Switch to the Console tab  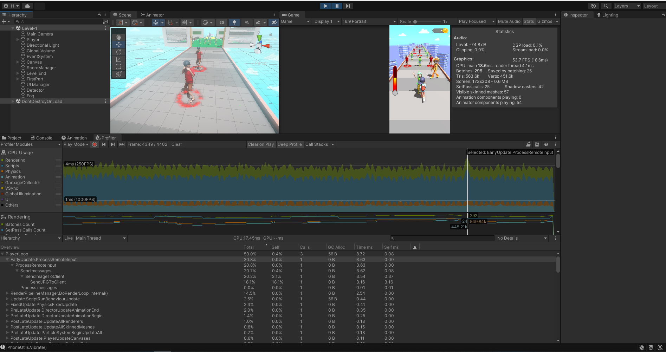[41, 138]
